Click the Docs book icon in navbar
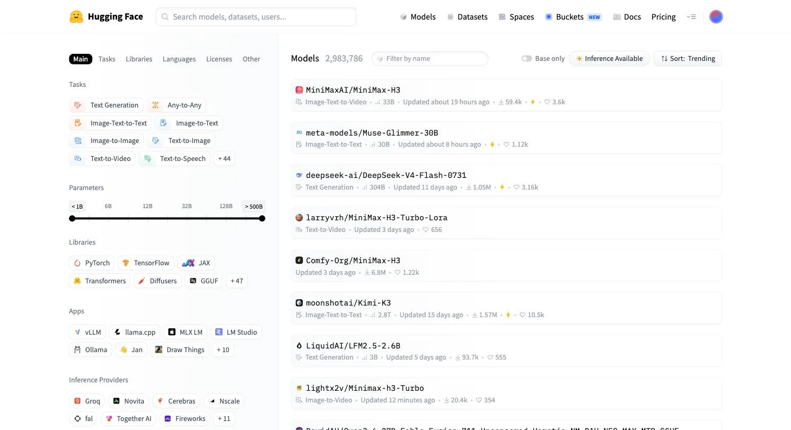791x430 pixels. coord(617,17)
